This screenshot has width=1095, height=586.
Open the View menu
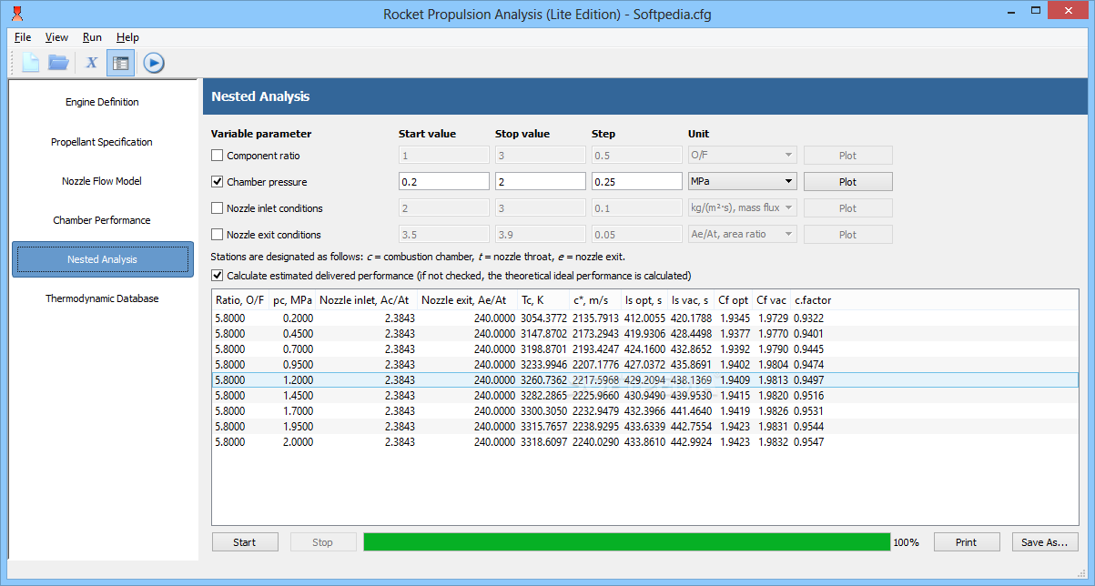click(x=56, y=37)
